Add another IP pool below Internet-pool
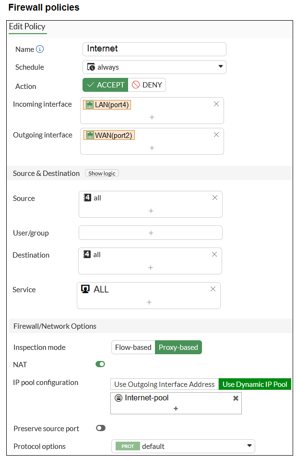296x459 pixels. (176, 409)
